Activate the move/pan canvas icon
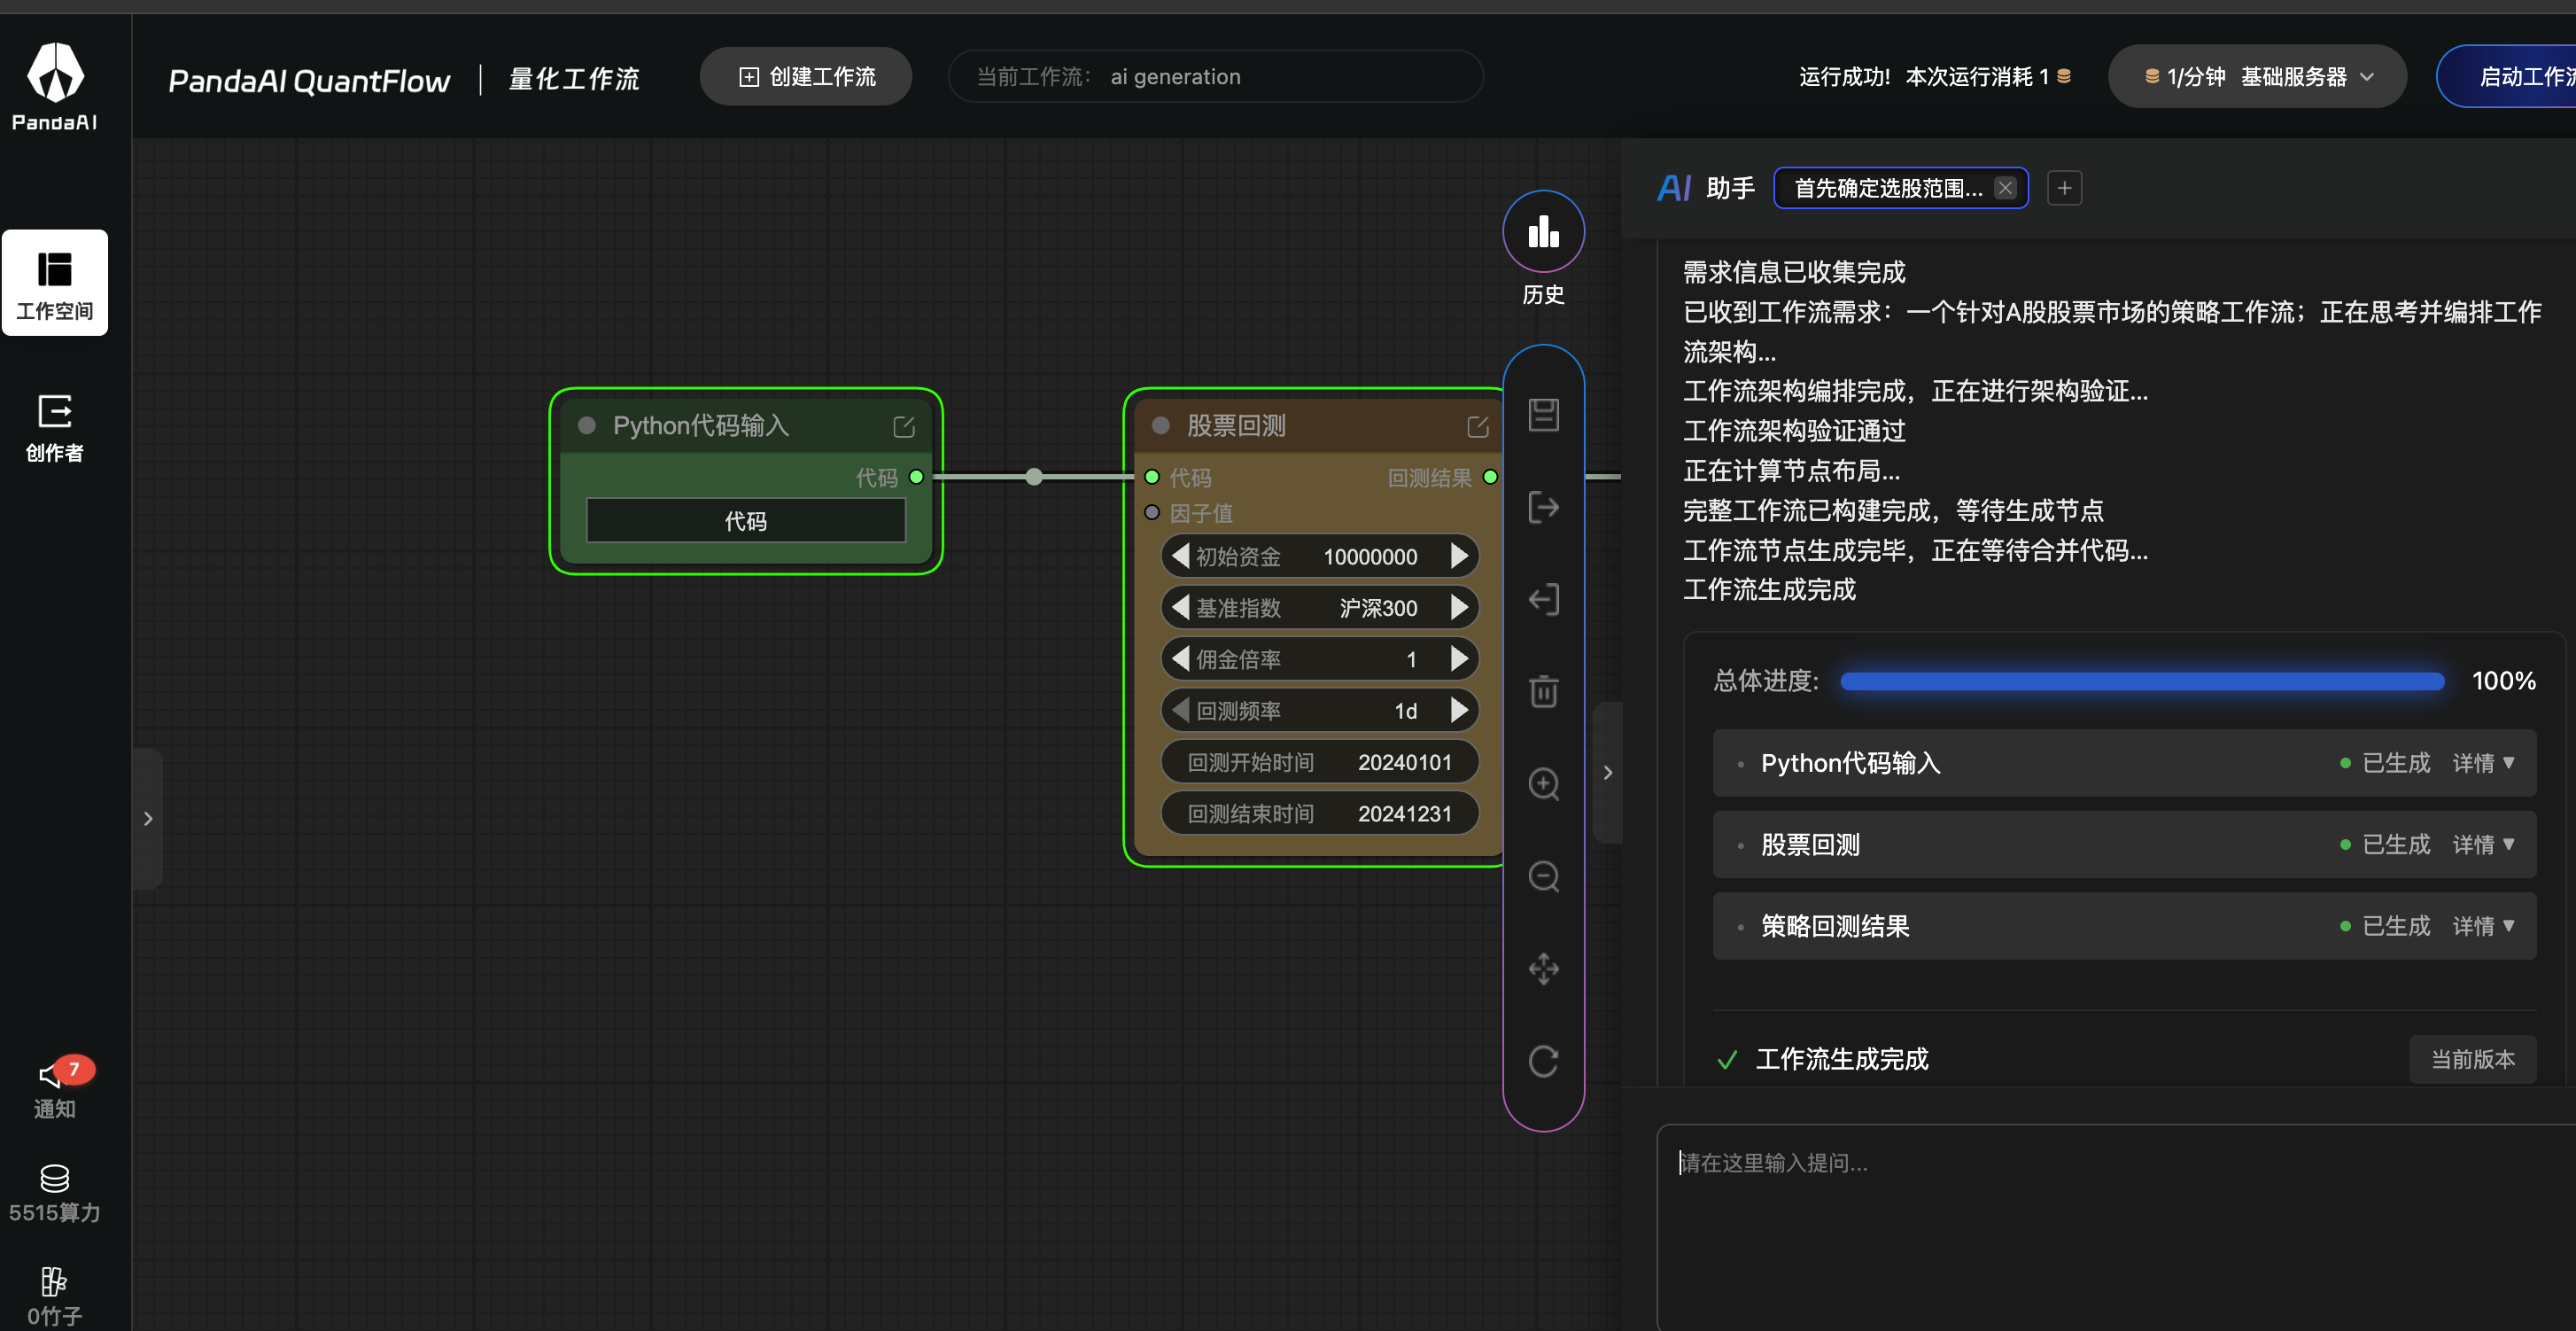2576x1331 pixels. click(x=1543, y=968)
